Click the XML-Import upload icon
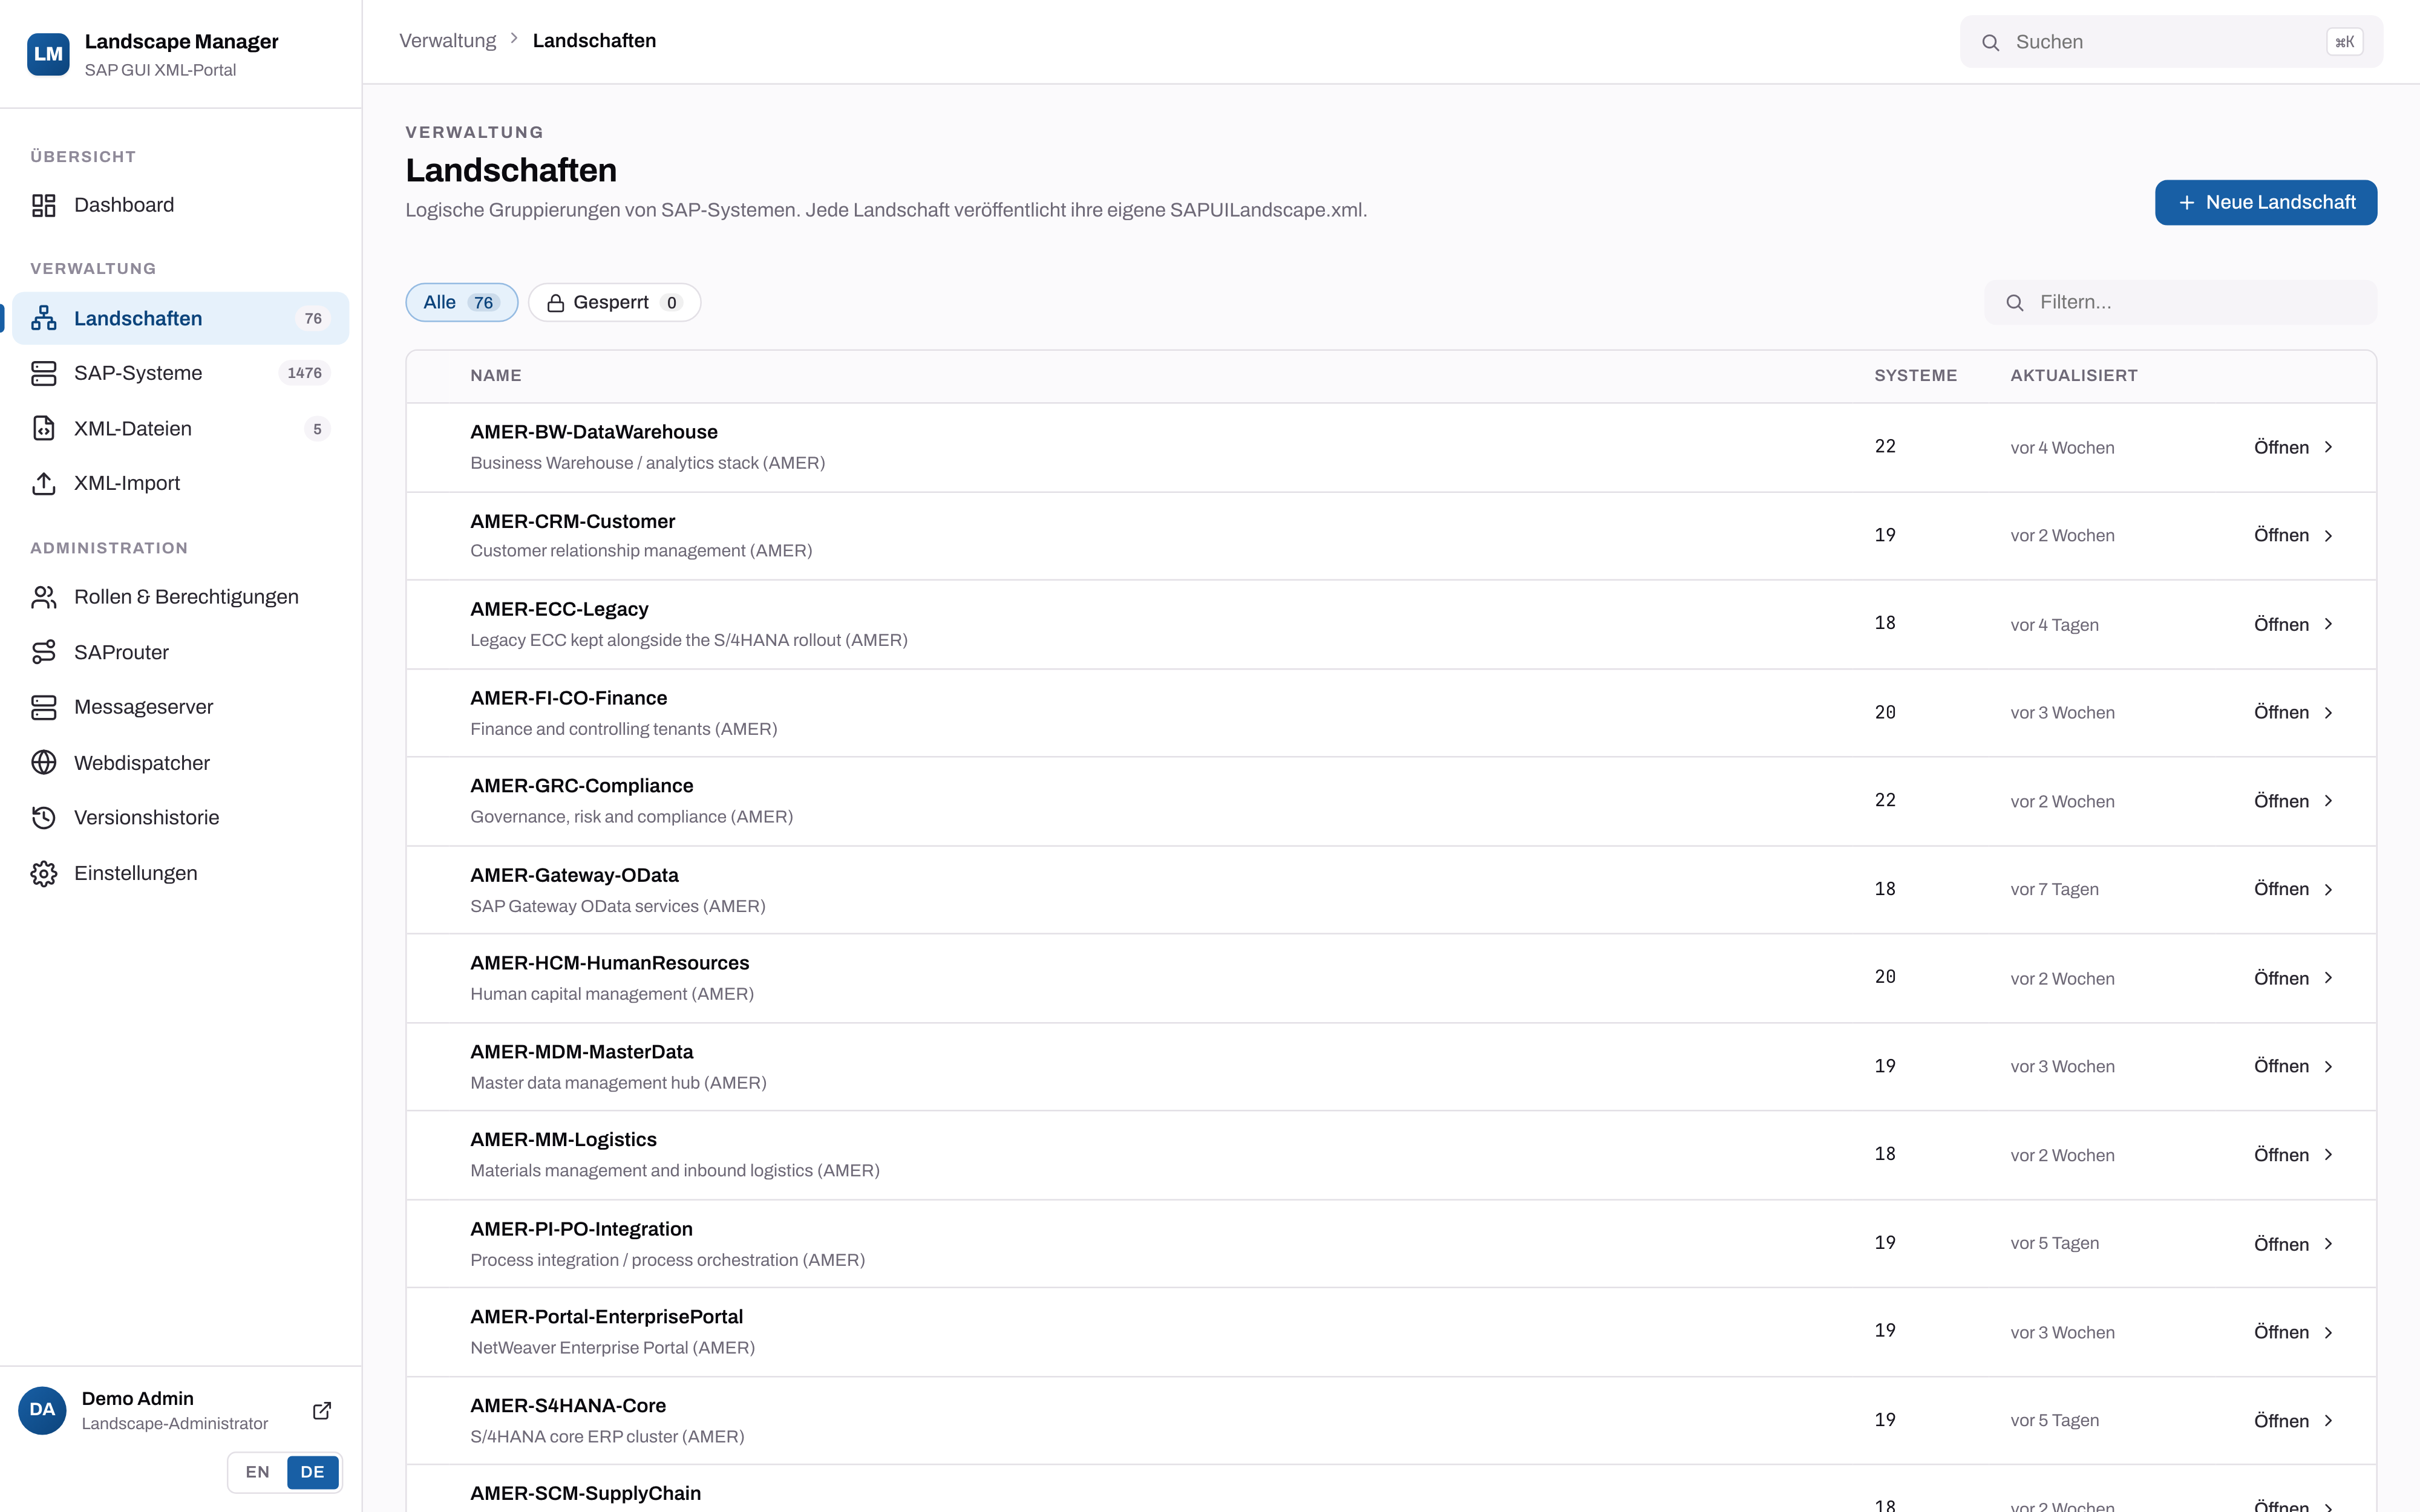 coord(44,483)
